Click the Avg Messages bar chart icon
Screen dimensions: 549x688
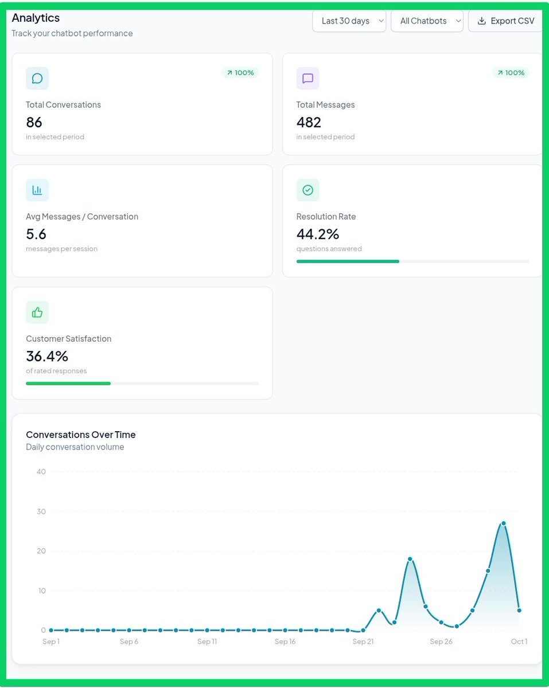tap(37, 190)
